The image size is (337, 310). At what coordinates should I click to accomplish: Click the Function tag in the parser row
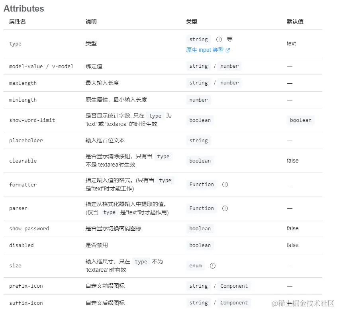tap(202, 208)
